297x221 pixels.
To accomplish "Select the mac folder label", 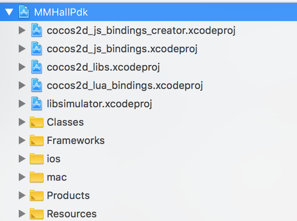I will point(57,177).
